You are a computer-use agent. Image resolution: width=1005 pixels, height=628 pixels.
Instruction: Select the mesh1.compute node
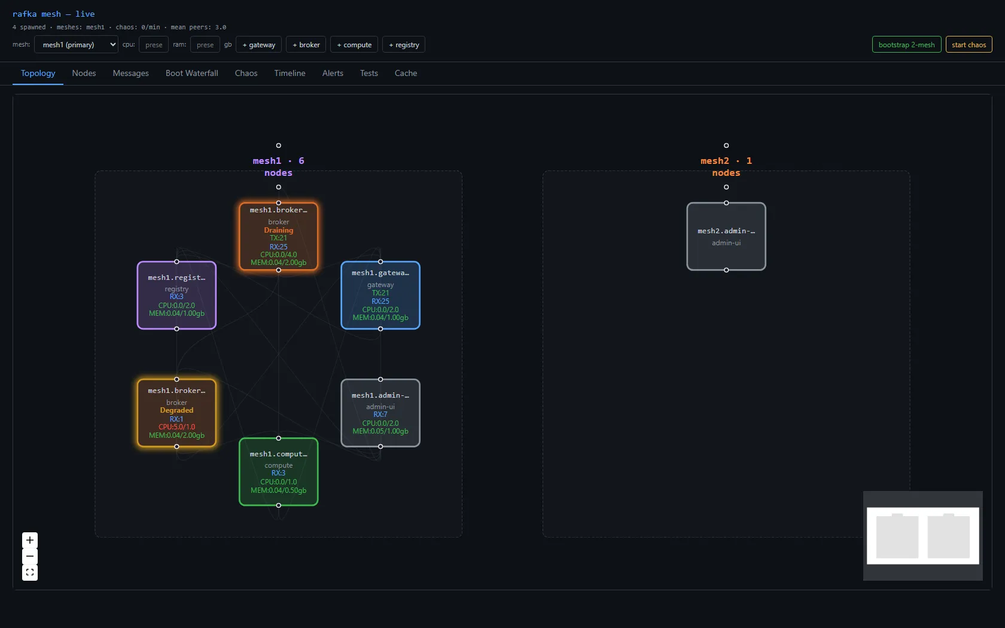point(279,472)
